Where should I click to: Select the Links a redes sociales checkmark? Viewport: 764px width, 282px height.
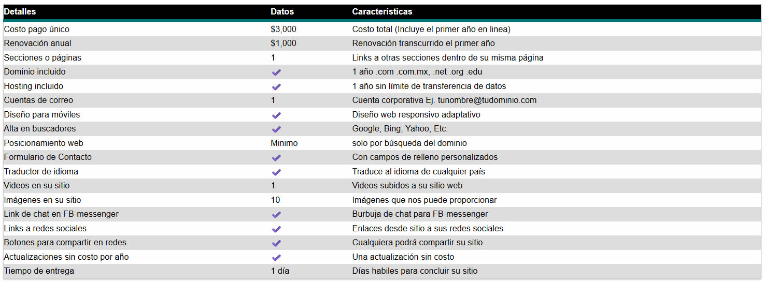pyautogui.click(x=276, y=229)
